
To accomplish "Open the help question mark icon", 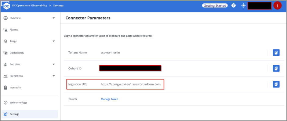I will (x=233, y=6).
